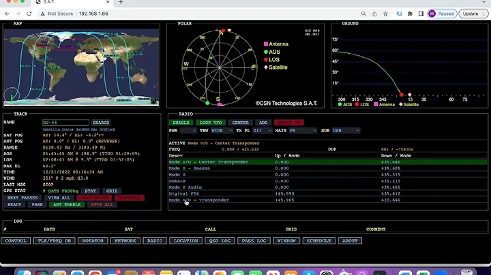
Task: Open the TX PL Off dropdown
Action: [262, 131]
